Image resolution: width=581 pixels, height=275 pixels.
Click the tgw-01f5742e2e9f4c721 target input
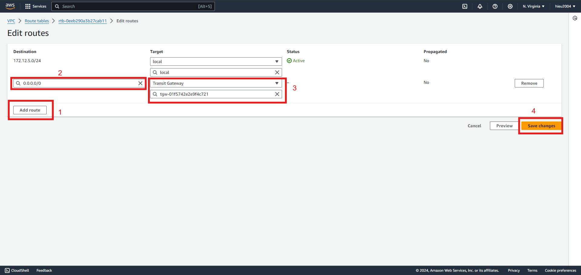(216, 94)
